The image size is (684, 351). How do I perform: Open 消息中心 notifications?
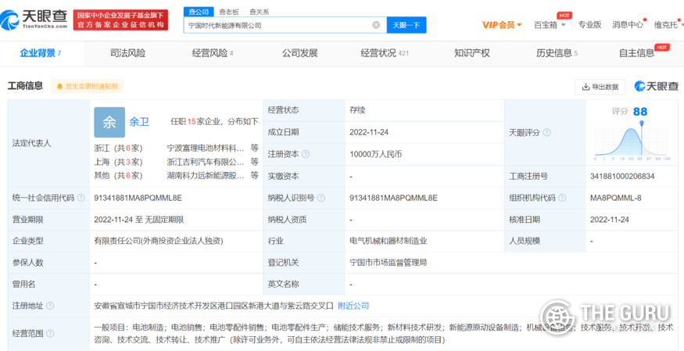pos(627,25)
